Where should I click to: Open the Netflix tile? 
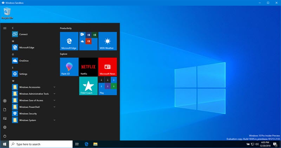pyautogui.click(x=89, y=67)
